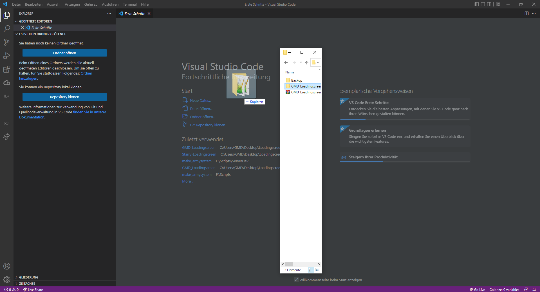540x292 pixels.
Task: Click Live Share in status bar
Action: pyautogui.click(x=33, y=289)
